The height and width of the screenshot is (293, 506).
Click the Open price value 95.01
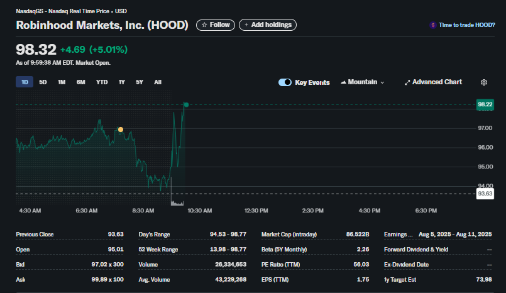116,250
